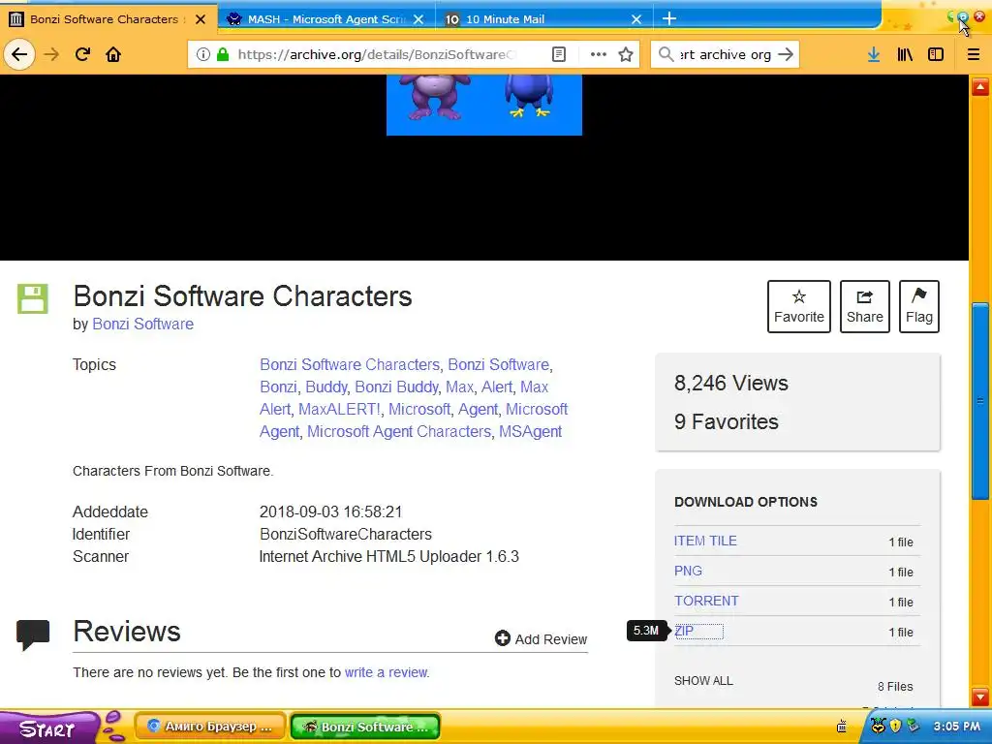Click the bee face tray icon
Viewport: 992px width, 744px height.
click(878, 726)
